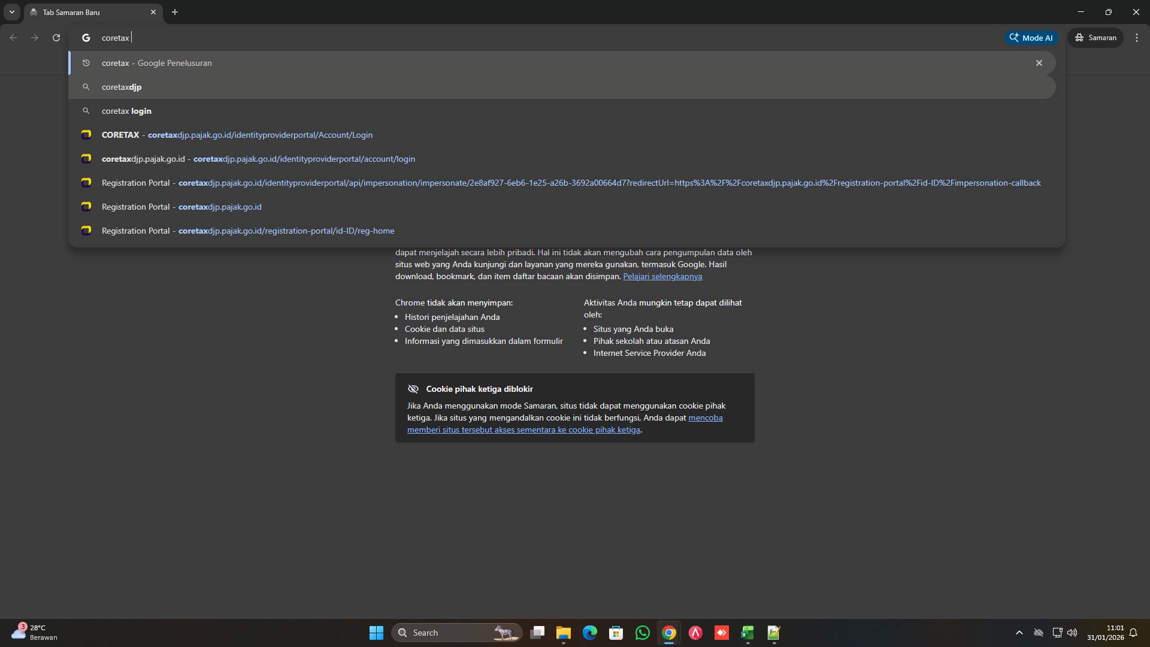
Task: Remove the coretax suggestion with the X
Action: tap(1039, 62)
